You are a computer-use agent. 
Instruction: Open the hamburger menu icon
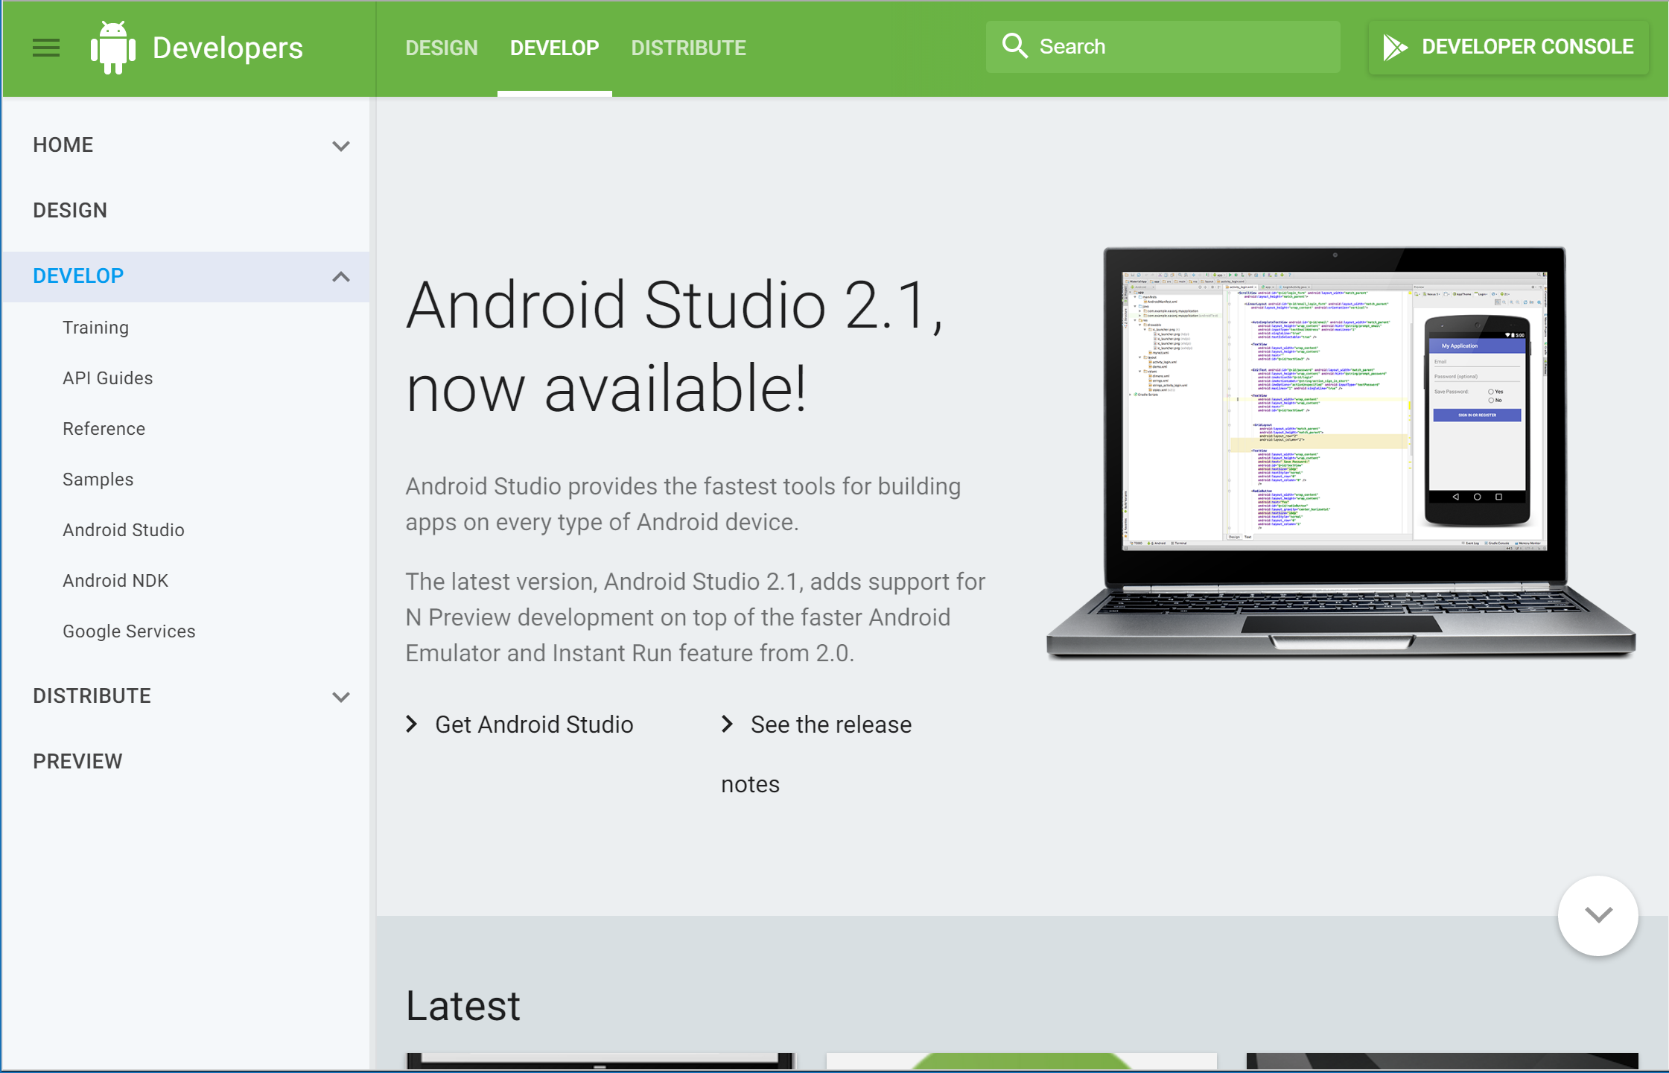(x=46, y=48)
